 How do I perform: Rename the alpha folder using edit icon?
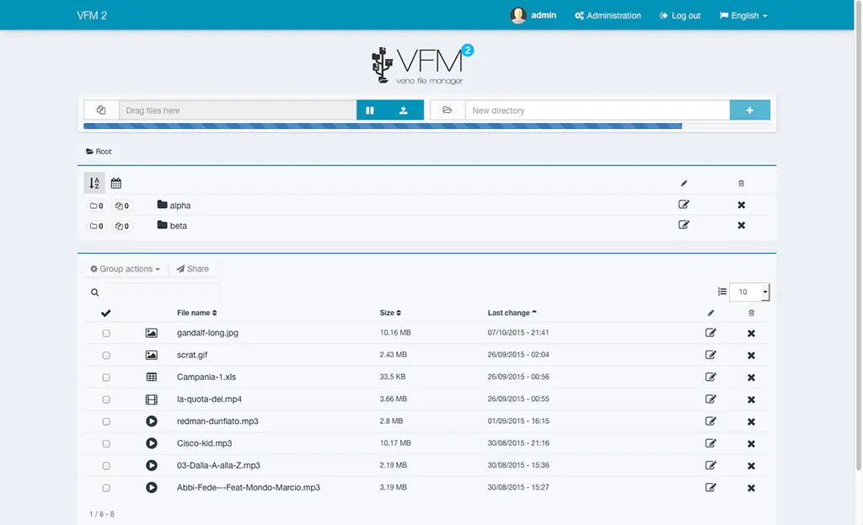pyautogui.click(x=683, y=205)
